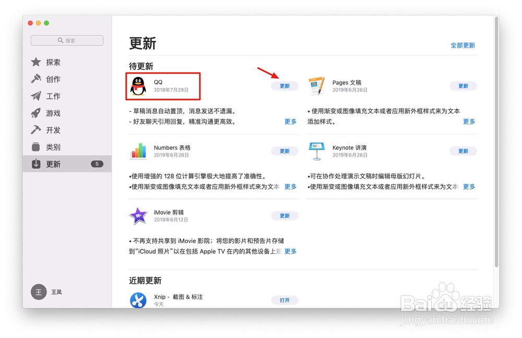Click the iMovie 剪辑 title text
The image size is (522, 338).
[169, 212]
